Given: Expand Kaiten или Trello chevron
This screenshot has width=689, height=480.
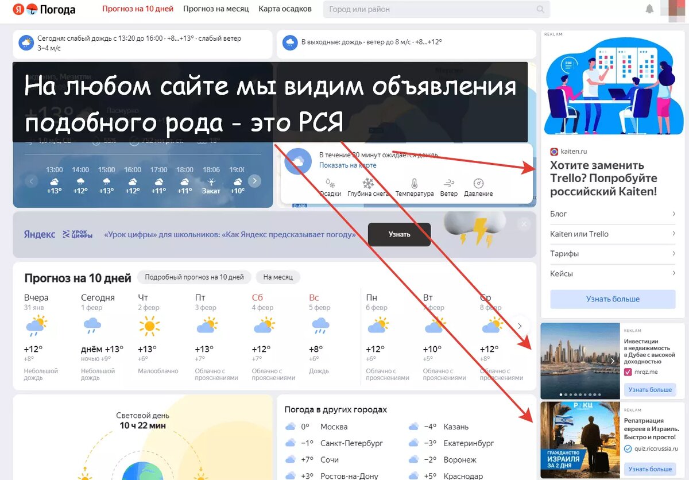Looking at the screenshot, I should [674, 234].
